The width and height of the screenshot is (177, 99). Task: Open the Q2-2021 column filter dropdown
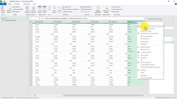[71, 22]
